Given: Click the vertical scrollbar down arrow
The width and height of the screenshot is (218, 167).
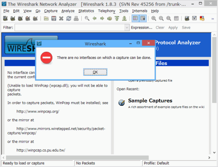Looking at the screenshot, I should (x=214, y=152).
